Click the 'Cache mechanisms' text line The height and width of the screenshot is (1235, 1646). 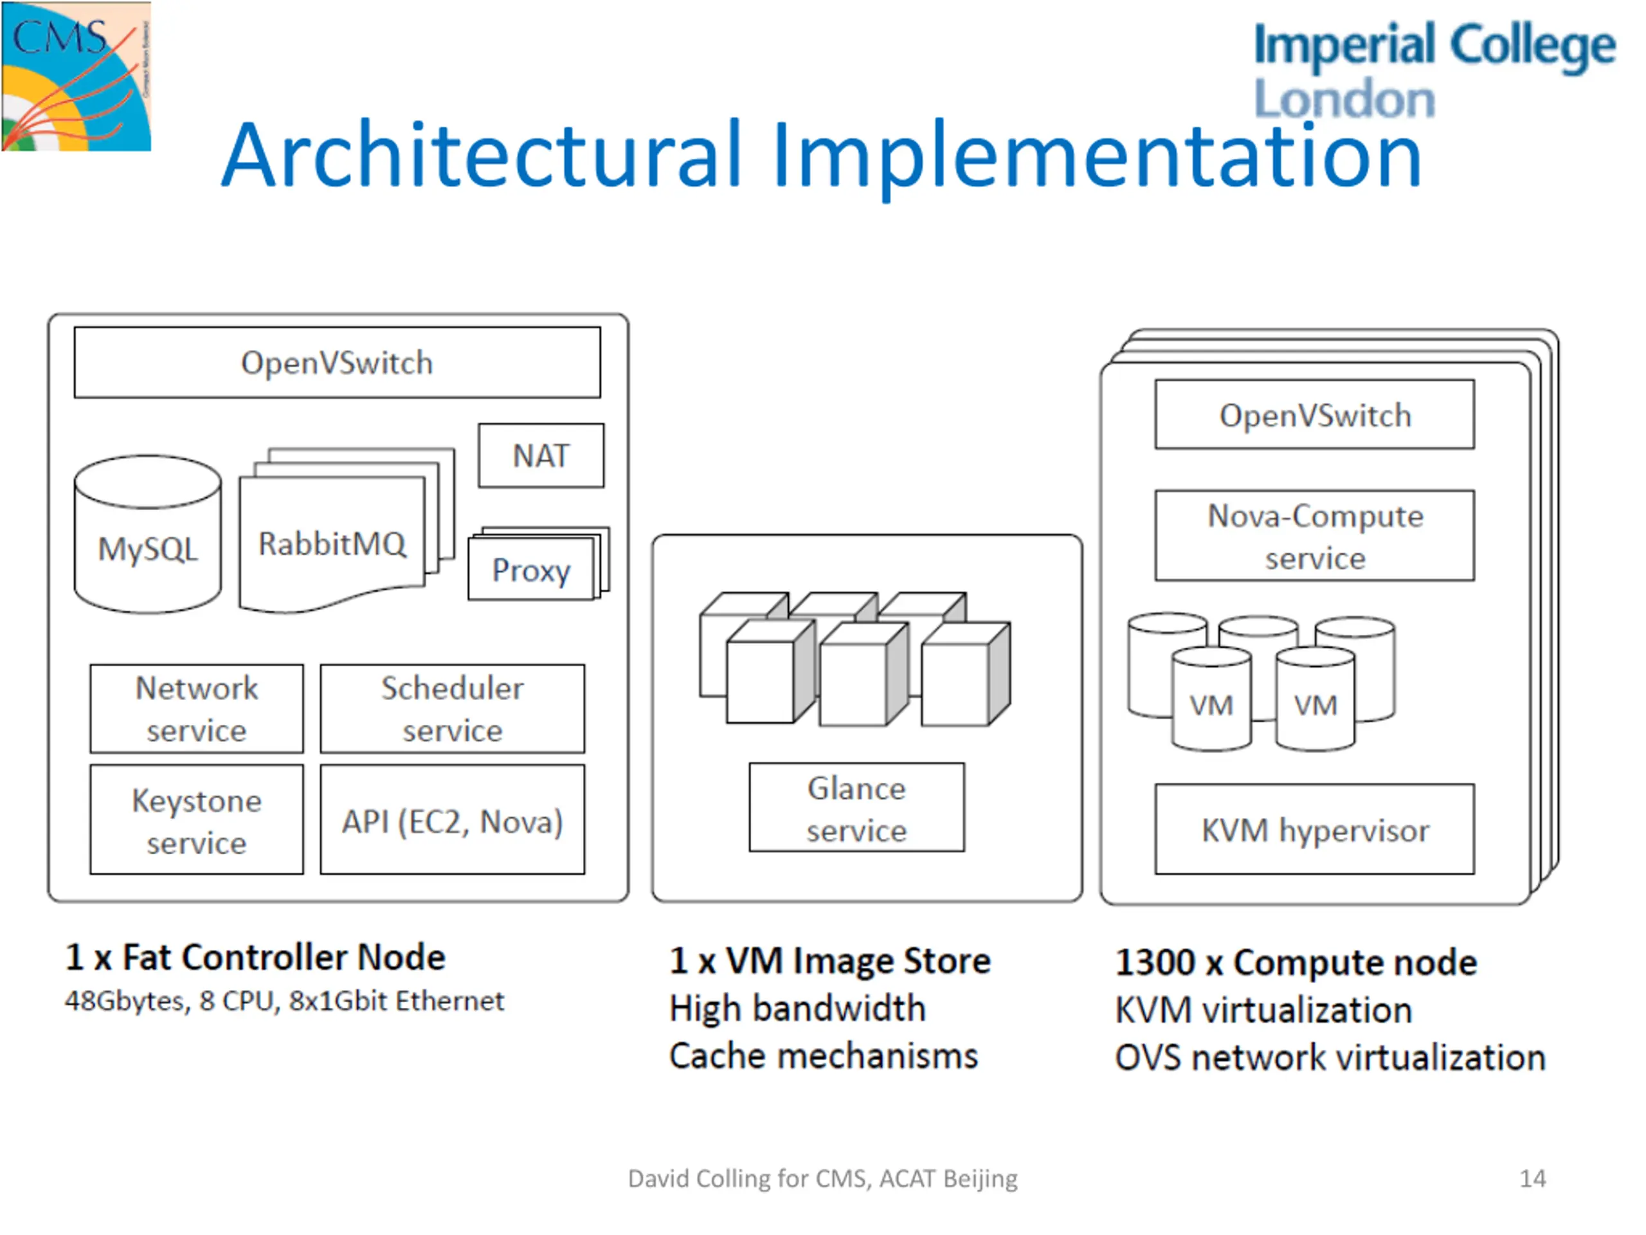(823, 1056)
